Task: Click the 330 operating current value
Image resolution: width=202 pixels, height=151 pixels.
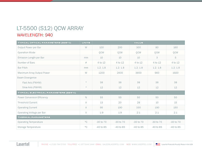Action: [x=139, y=108]
